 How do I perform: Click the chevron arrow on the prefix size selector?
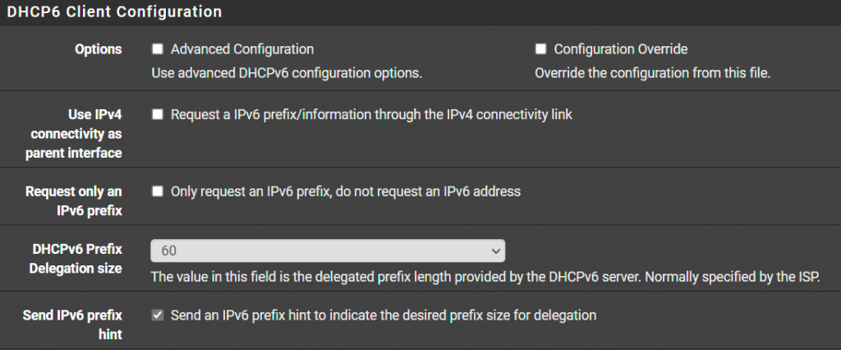pos(494,250)
